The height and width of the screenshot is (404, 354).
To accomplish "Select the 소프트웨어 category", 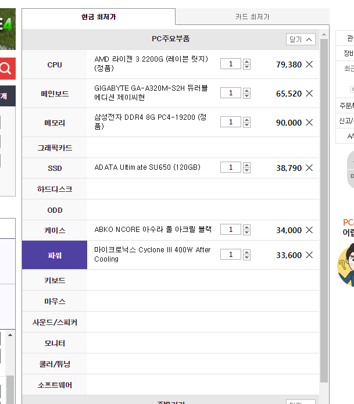I will pyautogui.click(x=55, y=385).
